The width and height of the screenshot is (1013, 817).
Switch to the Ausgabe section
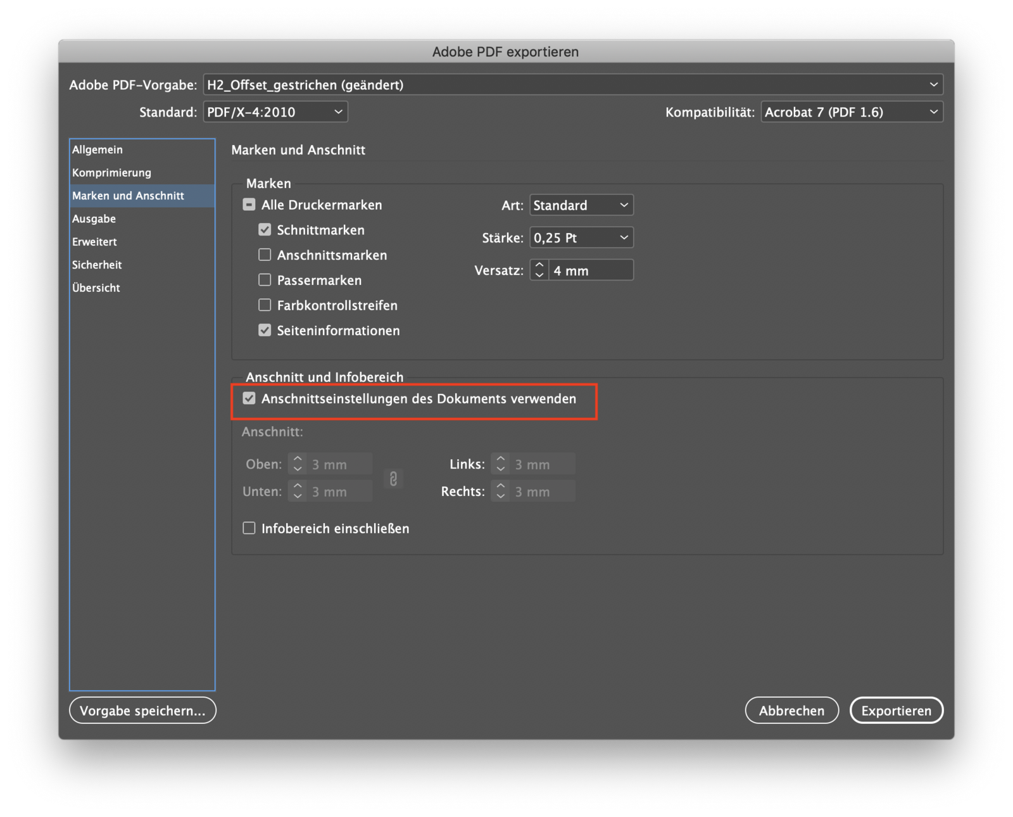tap(94, 219)
